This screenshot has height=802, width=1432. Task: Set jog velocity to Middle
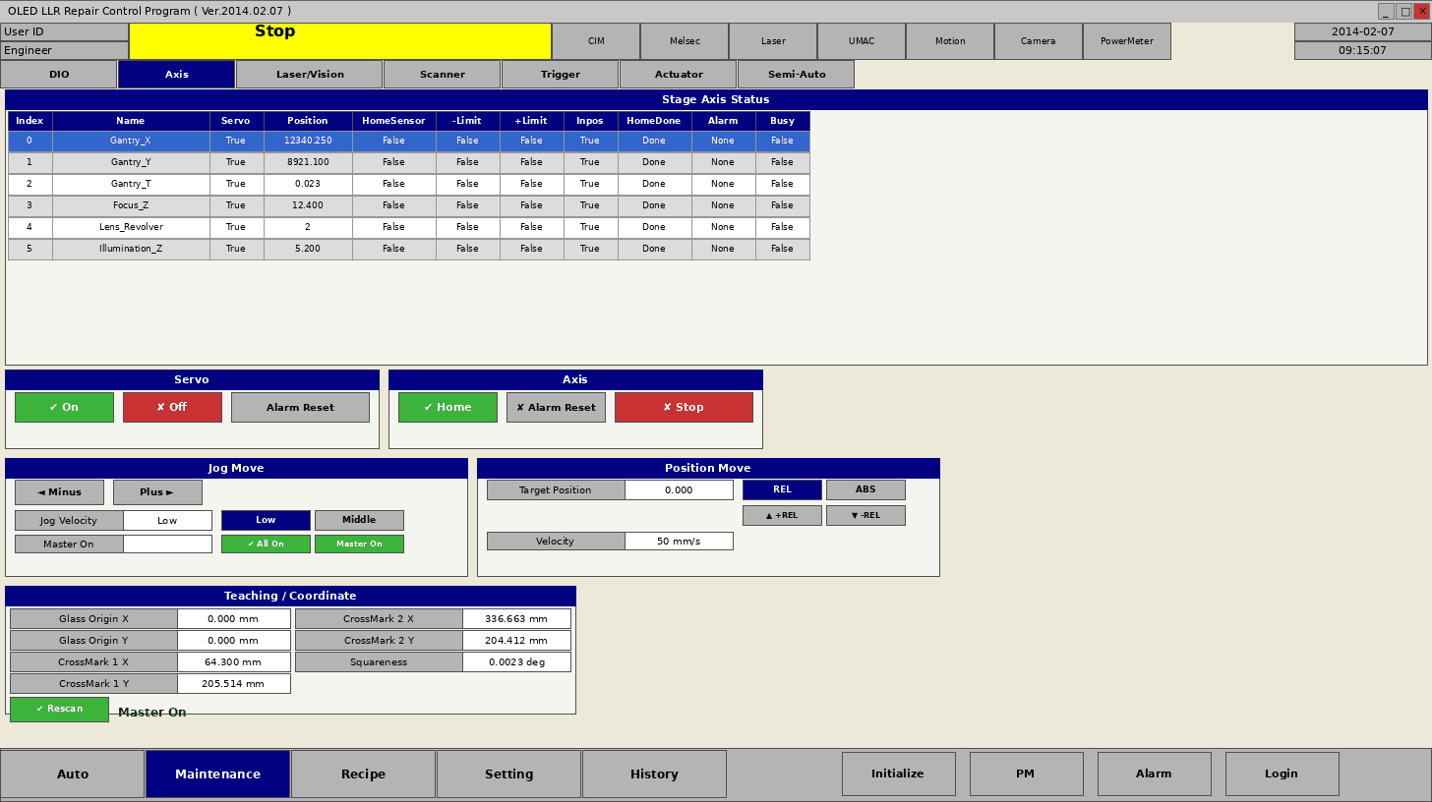coord(359,520)
